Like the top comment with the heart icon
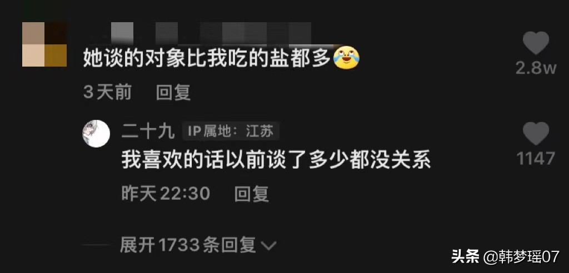 pos(536,43)
